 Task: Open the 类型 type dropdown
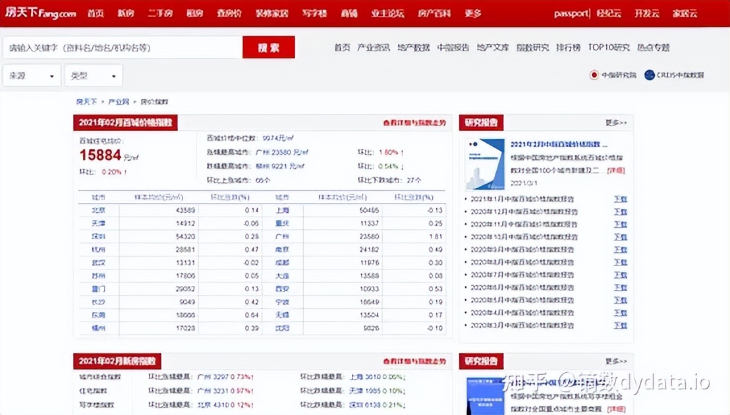93,75
